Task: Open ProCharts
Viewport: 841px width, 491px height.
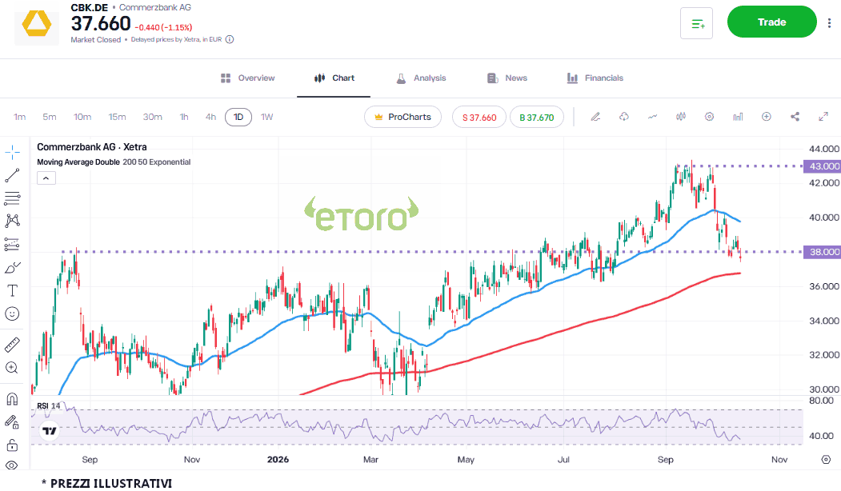Action: click(402, 117)
